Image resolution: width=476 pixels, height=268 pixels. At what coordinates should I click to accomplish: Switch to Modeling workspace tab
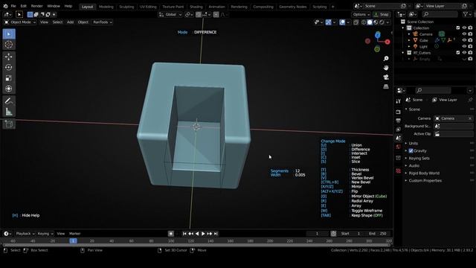106,7
